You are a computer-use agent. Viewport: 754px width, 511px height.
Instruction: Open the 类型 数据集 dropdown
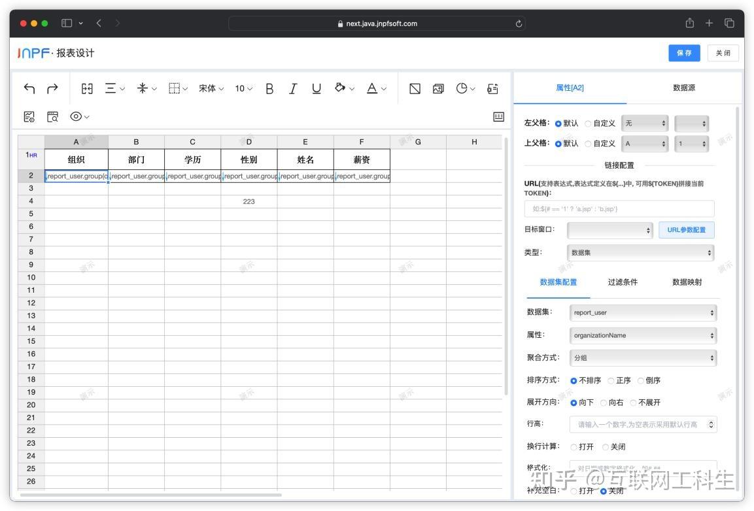pyautogui.click(x=640, y=253)
